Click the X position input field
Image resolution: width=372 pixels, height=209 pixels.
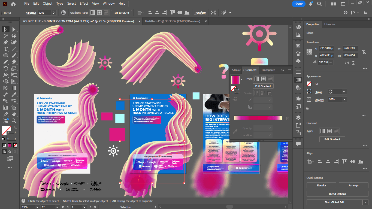[x=326, y=48]
